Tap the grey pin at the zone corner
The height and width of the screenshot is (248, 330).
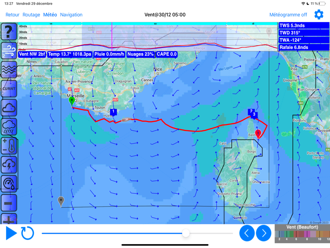61,201
